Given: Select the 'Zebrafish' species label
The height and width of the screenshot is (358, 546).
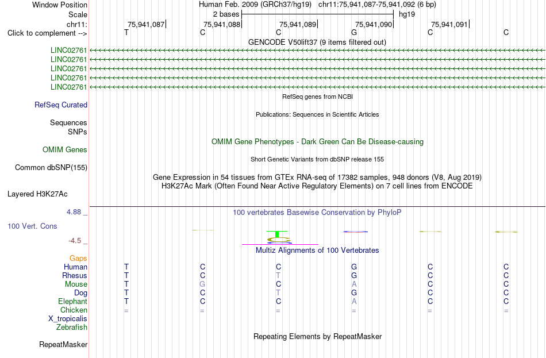Looking at the screenshot, I should click(72, 328).
